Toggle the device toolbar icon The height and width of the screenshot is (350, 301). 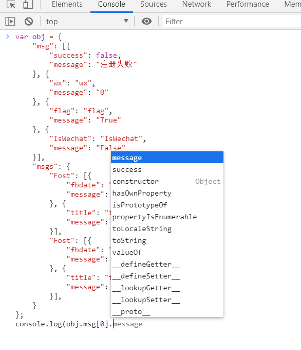28,4
